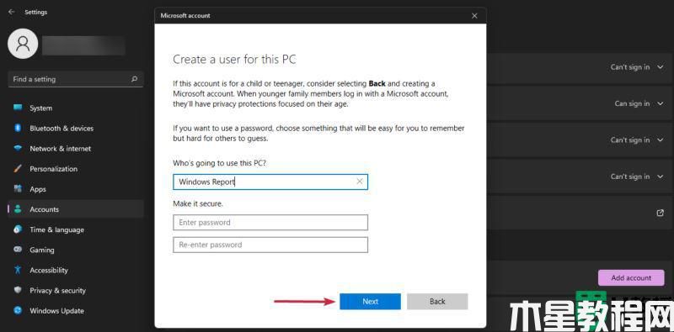Open Accessibility settings
The width and height of the screenshot is (674, 332).
click(76, 271)
